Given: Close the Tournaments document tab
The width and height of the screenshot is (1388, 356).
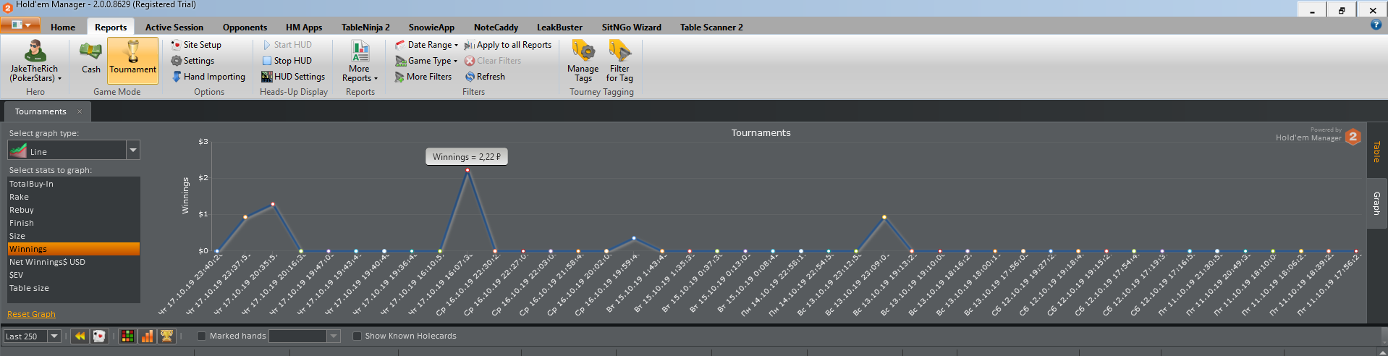Looking at the screenshot, I should [x=80, y=111].
